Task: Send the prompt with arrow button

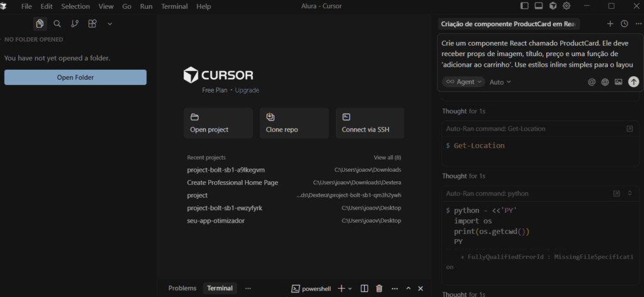Action: click(x=633, y=82)
